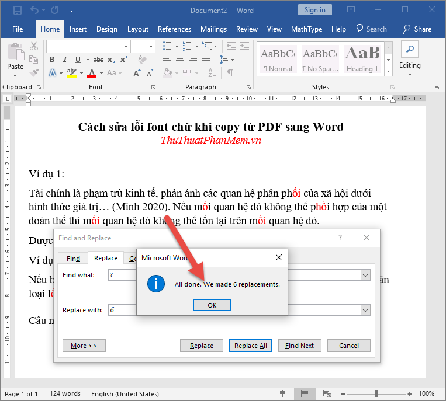Viewport: 446px width, 401px height.
Task: Click the Save icon in title bar
Action: click(18, 11)
